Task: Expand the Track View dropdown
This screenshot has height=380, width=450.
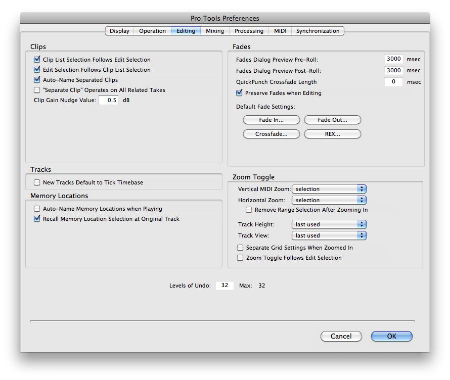Action: coord(329,235)
